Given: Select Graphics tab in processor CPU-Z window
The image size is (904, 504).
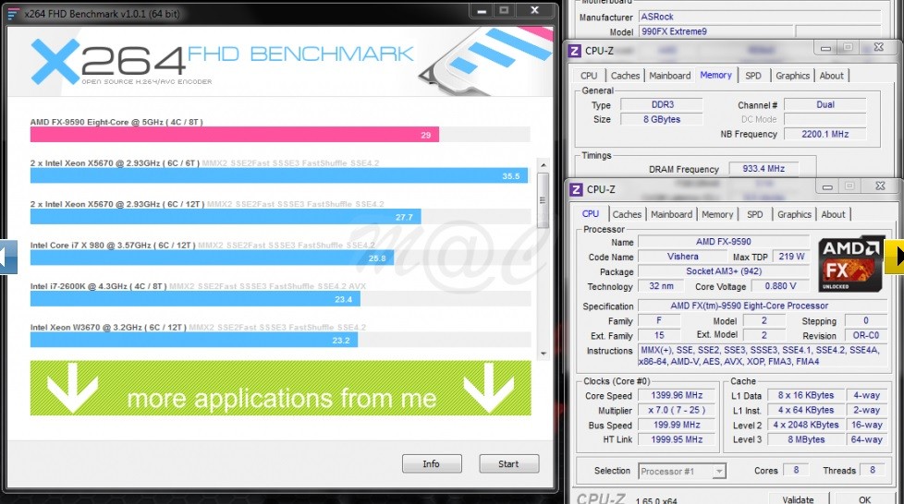Looking at the screenshot, I should (x=794, y=214).
